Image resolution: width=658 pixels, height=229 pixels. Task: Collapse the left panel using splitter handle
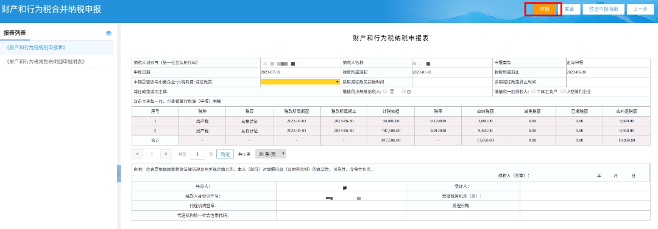point(119,174)
